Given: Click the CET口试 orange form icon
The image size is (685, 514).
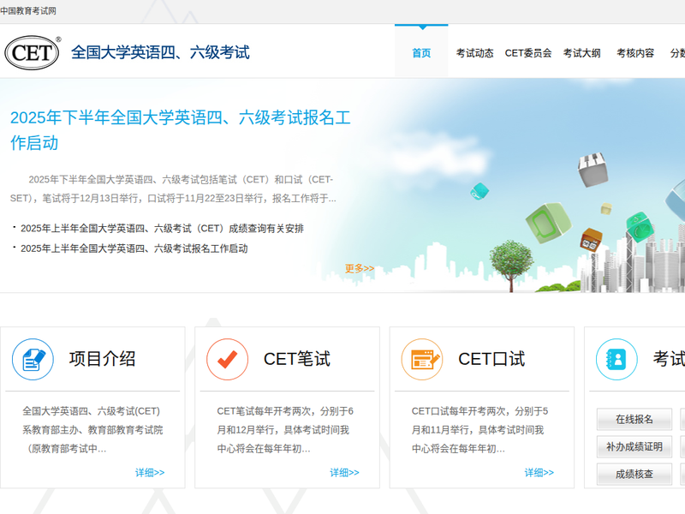Looking at the screenshot, I should pyautogui.click(x=422, y=359).
